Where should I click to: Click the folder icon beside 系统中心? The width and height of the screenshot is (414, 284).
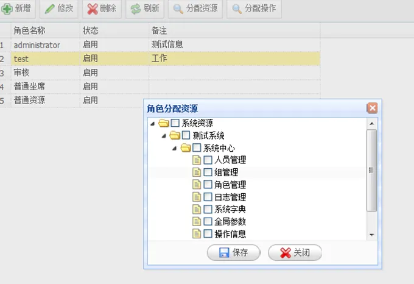point(186,147)
